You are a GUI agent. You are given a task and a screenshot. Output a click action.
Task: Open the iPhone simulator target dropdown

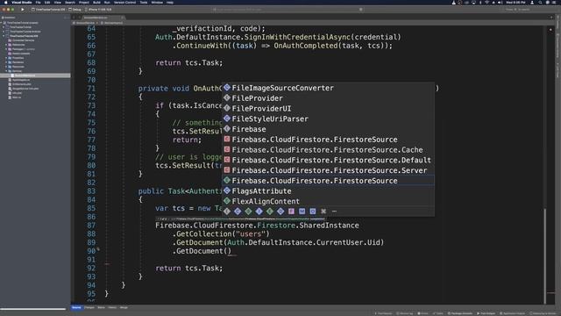[x=98, y=10]
